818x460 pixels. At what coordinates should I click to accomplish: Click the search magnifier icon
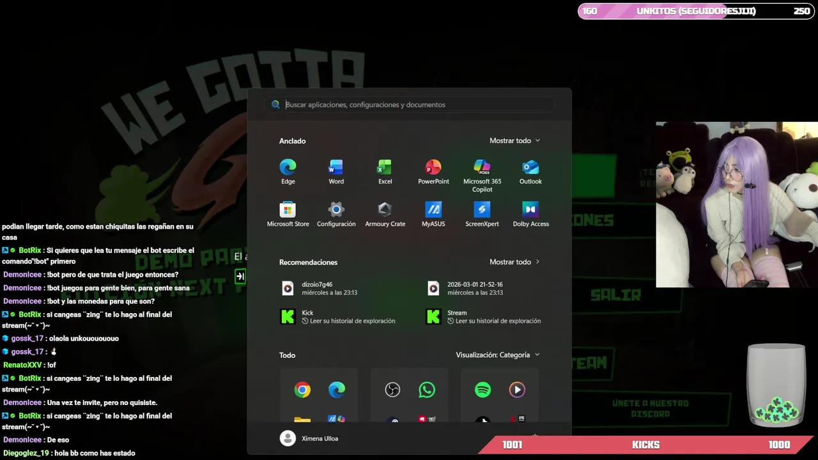click(x=275, y=105)
